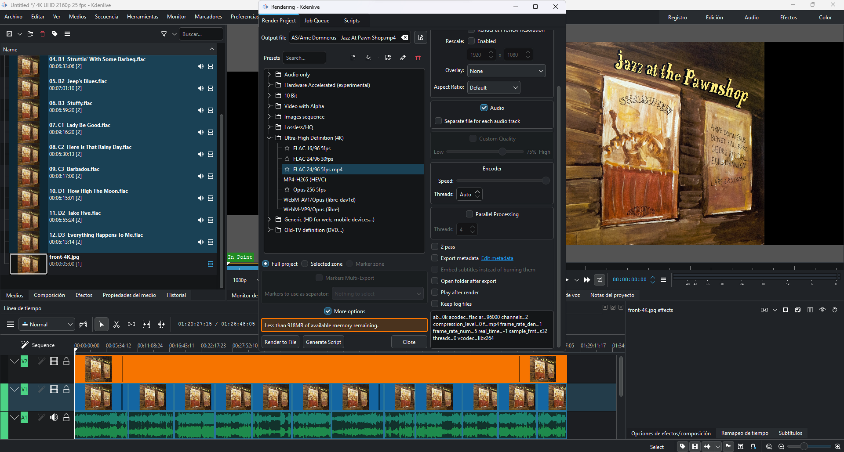Click the Render to File button
The width and height of the screenshot is (844, 452).
tap(280, 342)
